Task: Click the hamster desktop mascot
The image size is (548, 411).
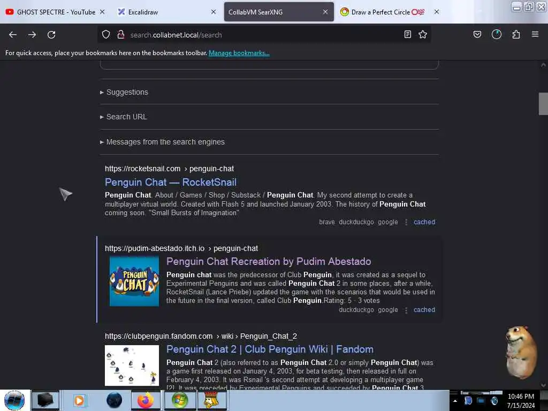Action: click(x=521, y=352)
